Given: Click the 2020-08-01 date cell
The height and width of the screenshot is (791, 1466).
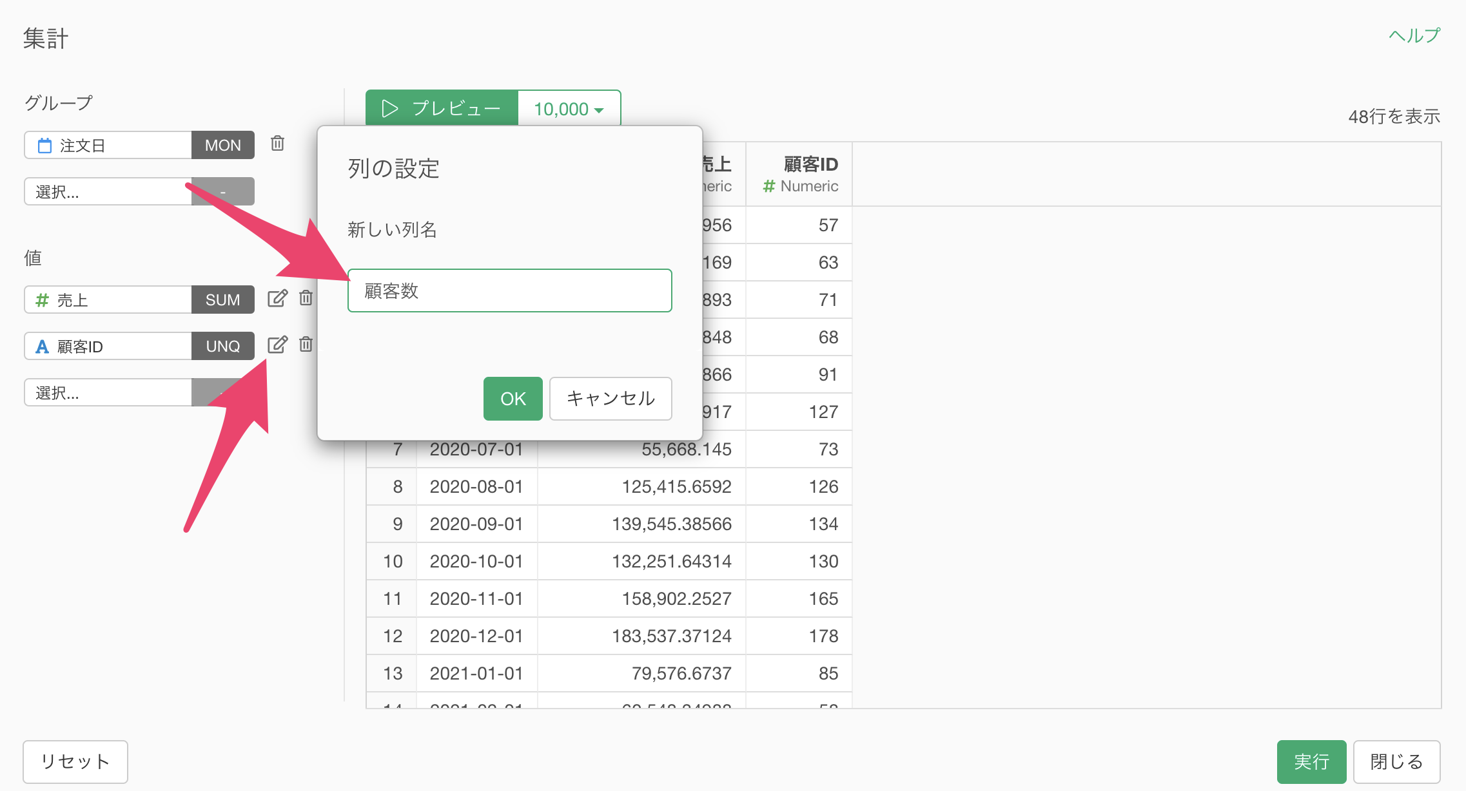Looking at the screenshot, I should [x=476, y=486].
